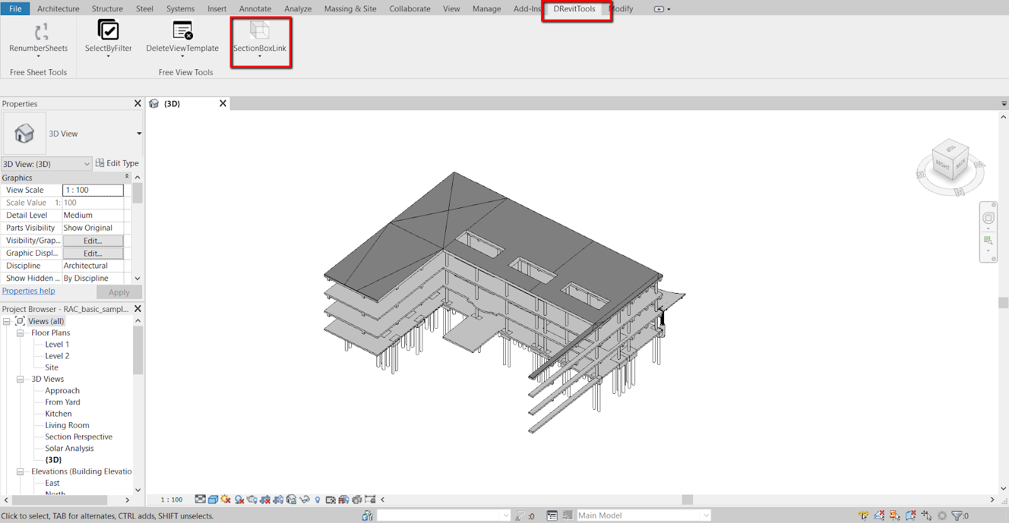Click the Edit Type button

[x=117, y=163]
